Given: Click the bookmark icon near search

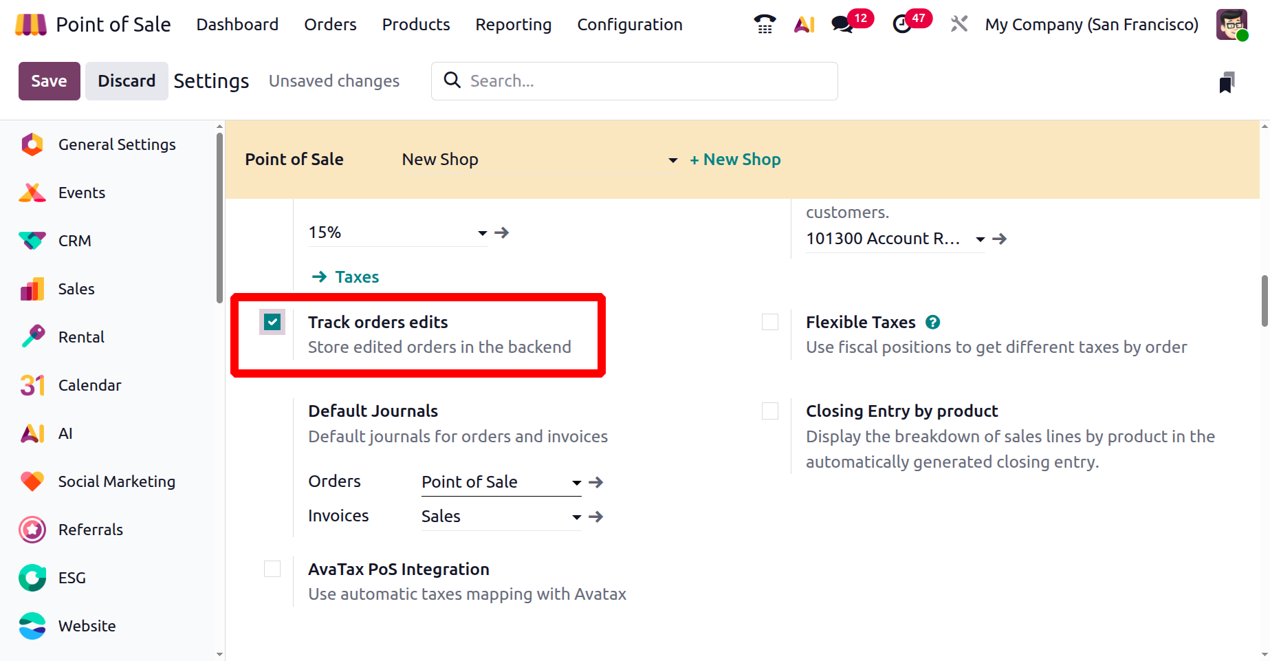Looking at the screenshot, I should (x=1227, y=83).
